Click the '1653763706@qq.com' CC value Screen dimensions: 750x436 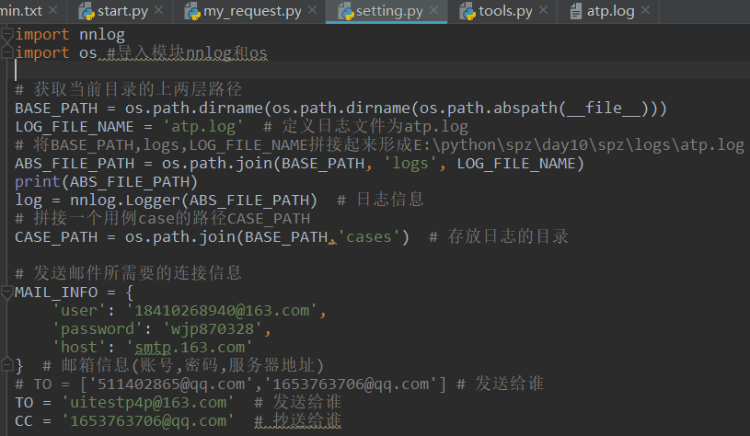pos(148,420)
